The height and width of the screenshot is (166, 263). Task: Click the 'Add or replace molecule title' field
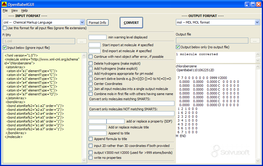coord(98,127)
